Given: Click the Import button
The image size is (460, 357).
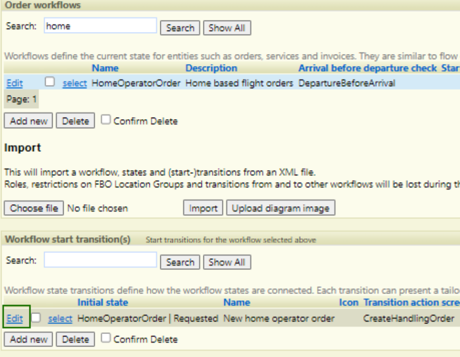Looking at the screenshot, I should tap(203, 208).
